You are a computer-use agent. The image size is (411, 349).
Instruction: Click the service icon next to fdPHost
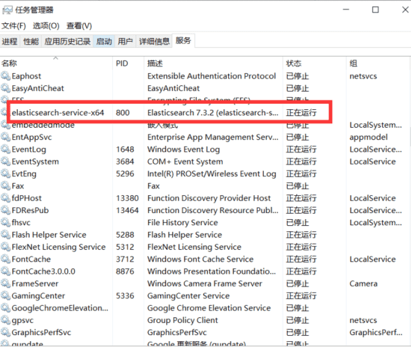pyautogui.click(x=5, y=198)
